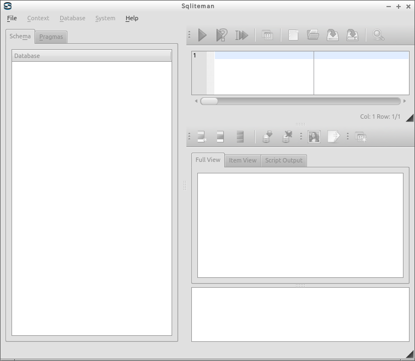The height and width of the screenshot is (361, 415).
Task: Click the Duplicate row icon
Action: [220, 137]
